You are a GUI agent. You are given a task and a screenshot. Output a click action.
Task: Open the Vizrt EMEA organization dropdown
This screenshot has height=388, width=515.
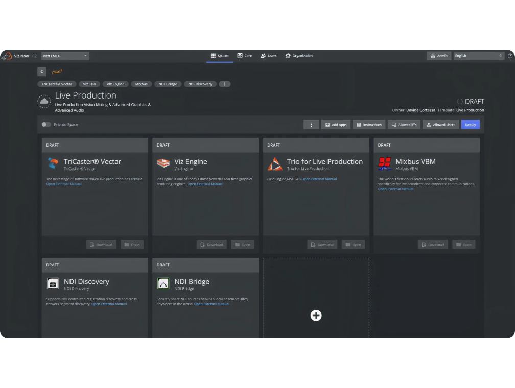(x=65, y=56)
